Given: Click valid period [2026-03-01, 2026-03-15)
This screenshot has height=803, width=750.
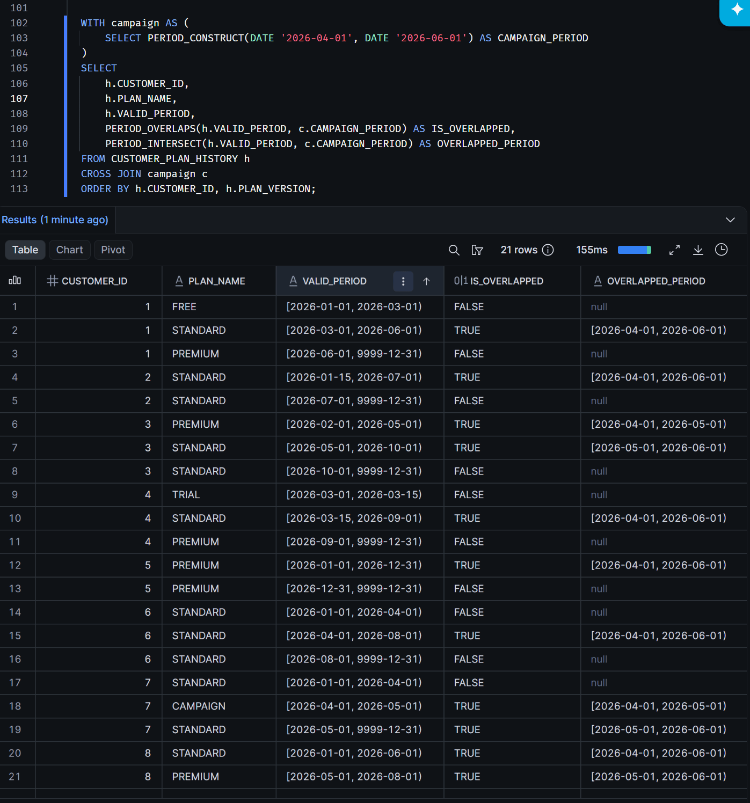Looking at the screenshot, I should pyautogui.click(x=354, y=495).
